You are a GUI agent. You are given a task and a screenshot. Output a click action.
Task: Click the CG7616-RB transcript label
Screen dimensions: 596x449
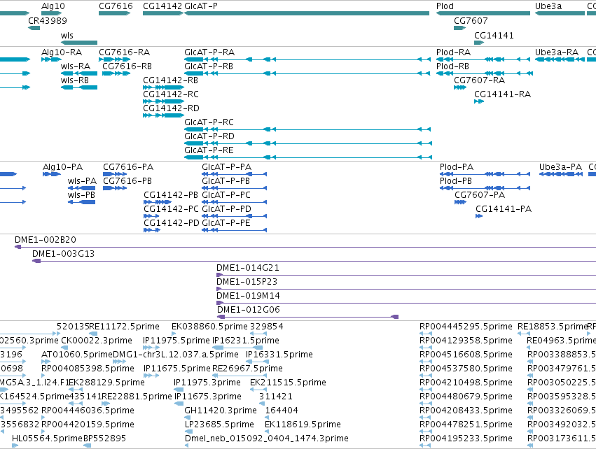click(127, 66)
